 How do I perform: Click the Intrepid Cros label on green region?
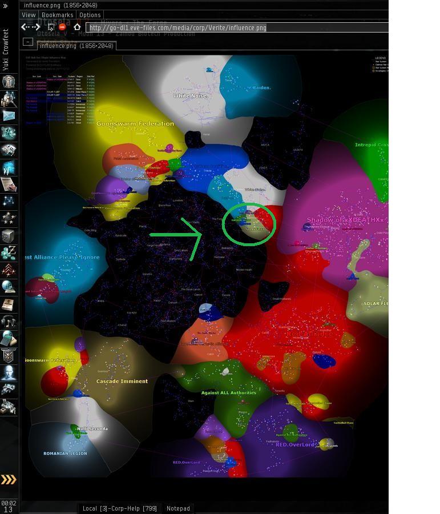[372, 144]
